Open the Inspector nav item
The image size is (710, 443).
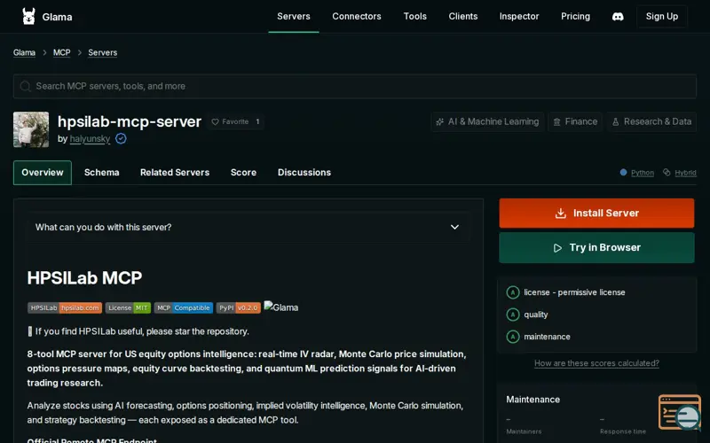tap(519, 17)
